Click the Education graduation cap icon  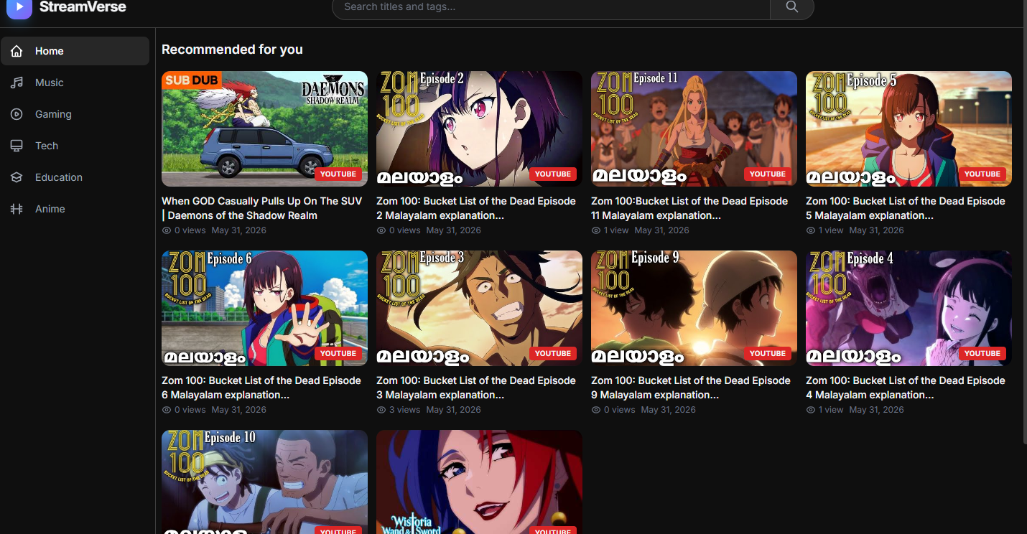[17, 177]
